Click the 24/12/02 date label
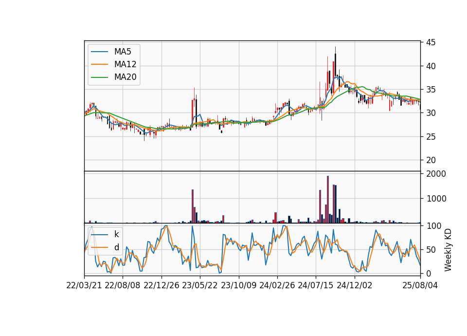 355,285
